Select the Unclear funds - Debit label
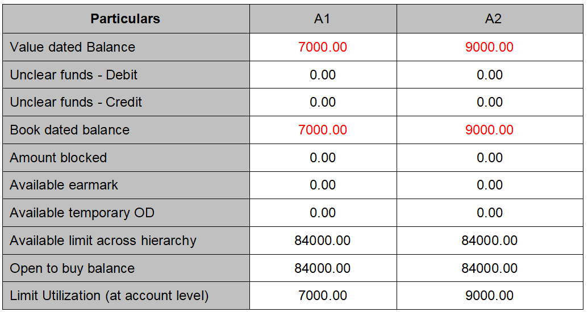Screen dimensions: 588x312 (74, 75)
